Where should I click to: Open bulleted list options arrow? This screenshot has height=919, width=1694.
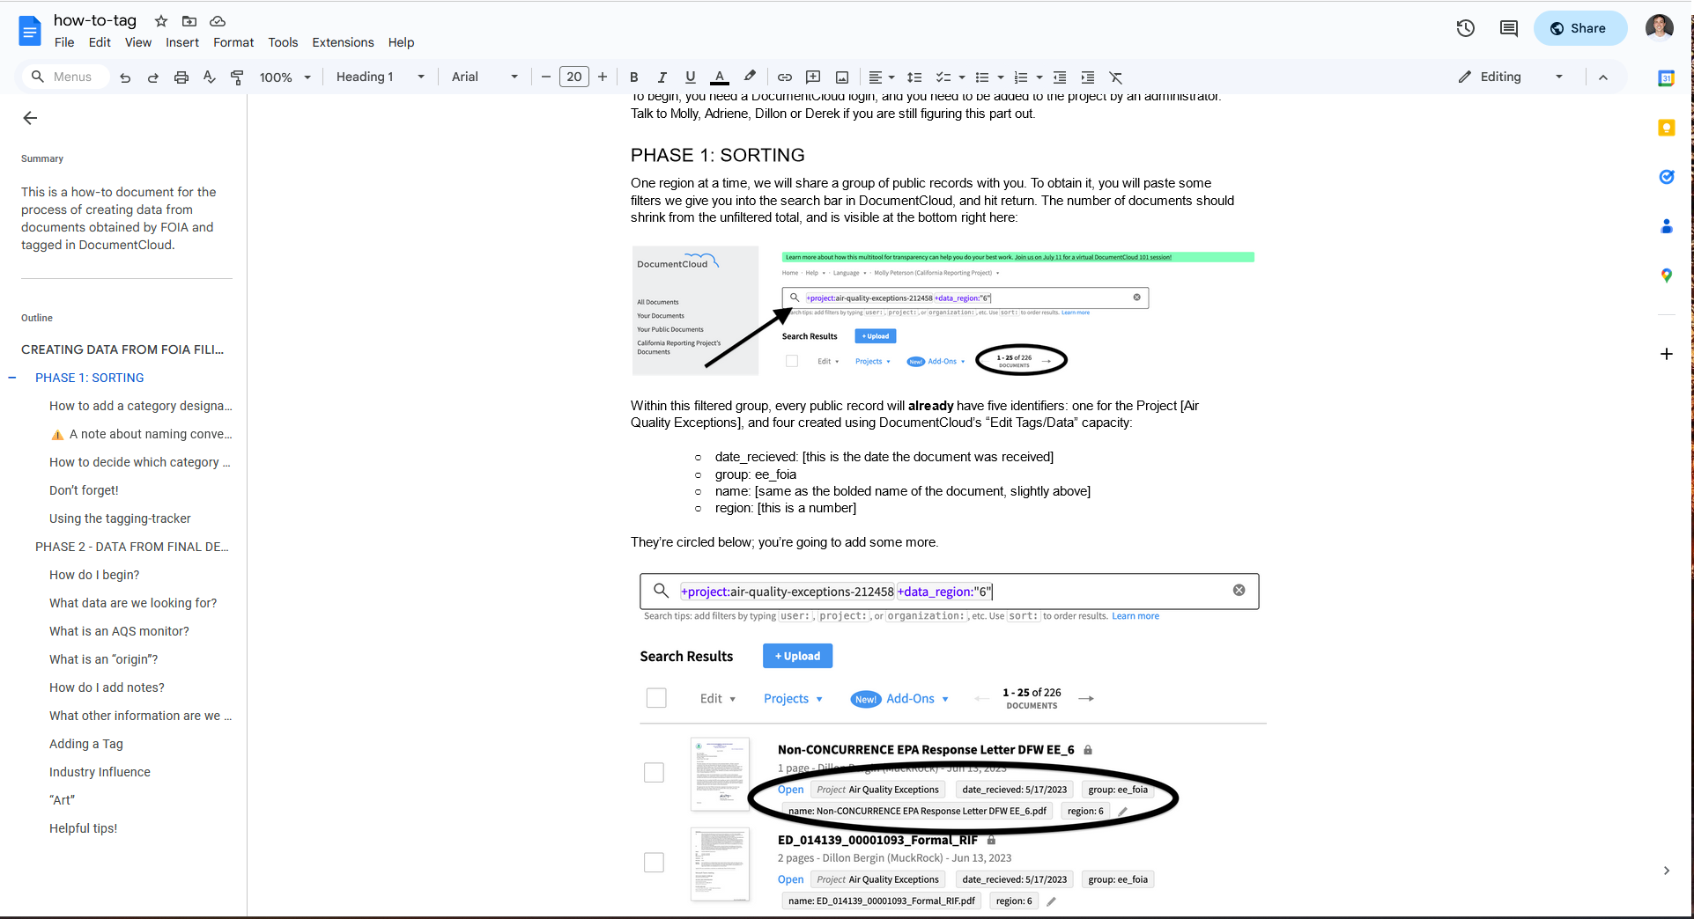1001,77
